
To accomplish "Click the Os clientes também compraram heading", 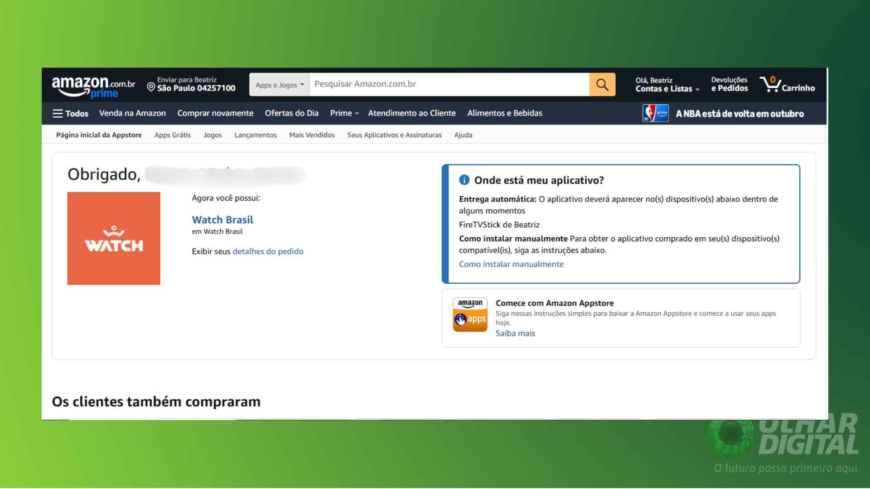I will [156, 402].
